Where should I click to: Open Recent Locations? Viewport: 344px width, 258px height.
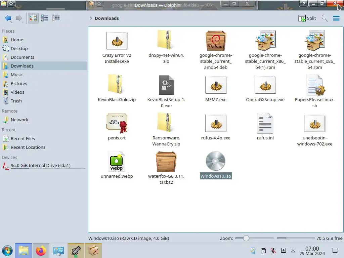pos(44,147)
